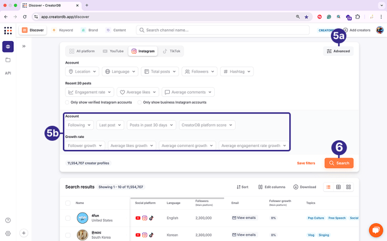Open Average comment growth dropdown
The width and height of the screenshot is (387, 241).
tap(187, 146)
